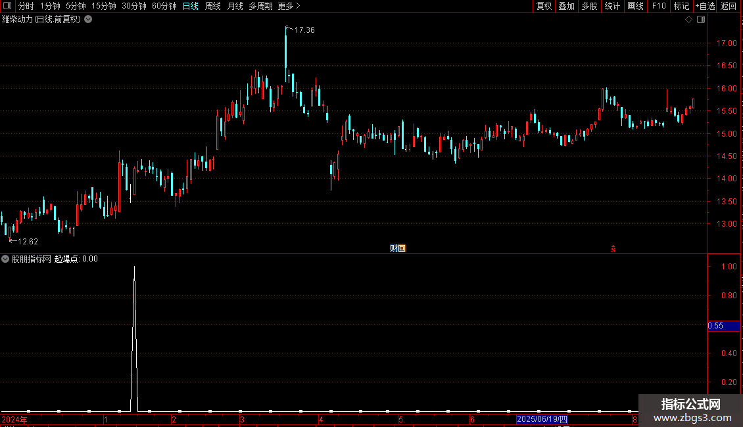743x427 pixels.
Task: Select the 1分钟 period tab
Action: pos(50,6)
